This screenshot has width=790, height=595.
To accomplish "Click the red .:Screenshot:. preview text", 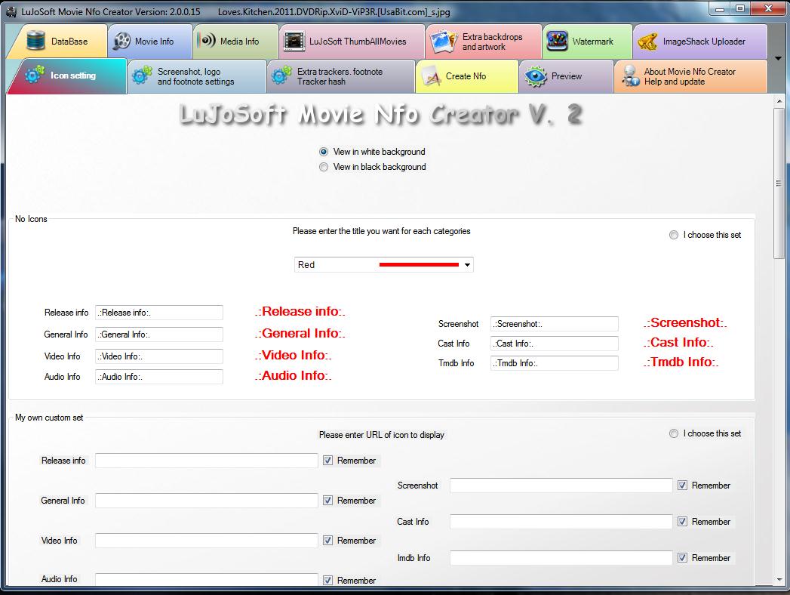I will tap(685, 322).
